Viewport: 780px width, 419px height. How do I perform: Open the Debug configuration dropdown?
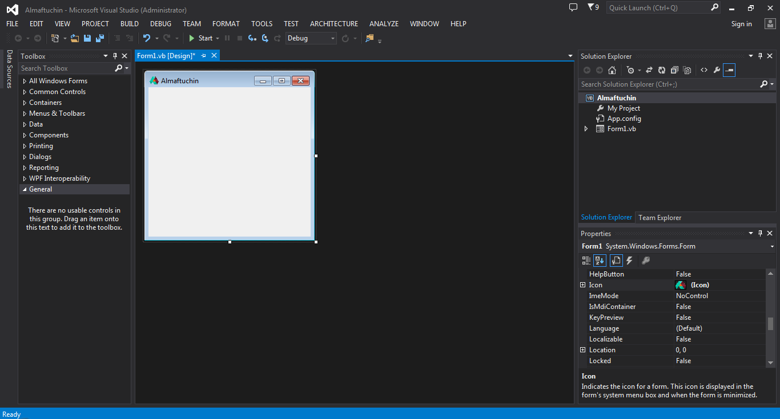point(311,38)
